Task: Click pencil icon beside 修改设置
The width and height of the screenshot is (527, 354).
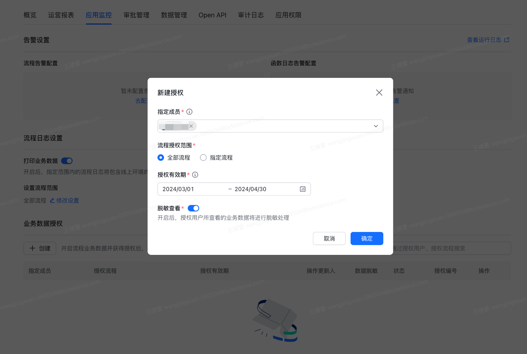Action: pyautogui.click(x=52, y=201)
